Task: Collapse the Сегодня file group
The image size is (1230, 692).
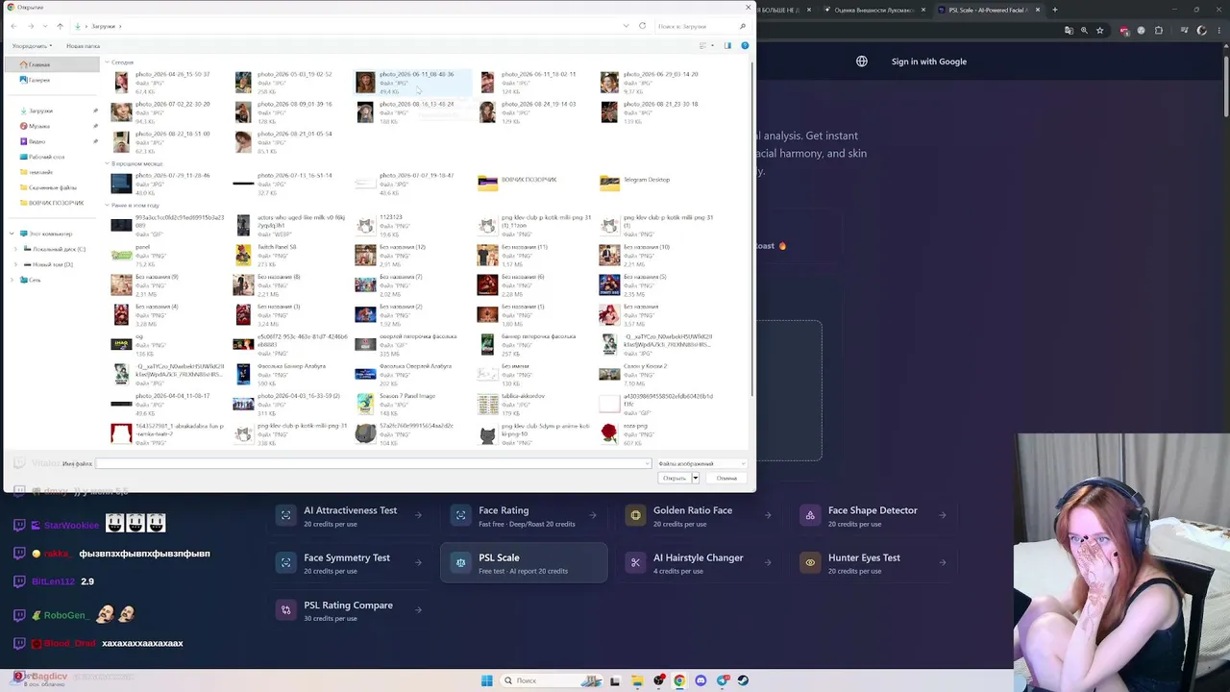Action: pos(107,62)
